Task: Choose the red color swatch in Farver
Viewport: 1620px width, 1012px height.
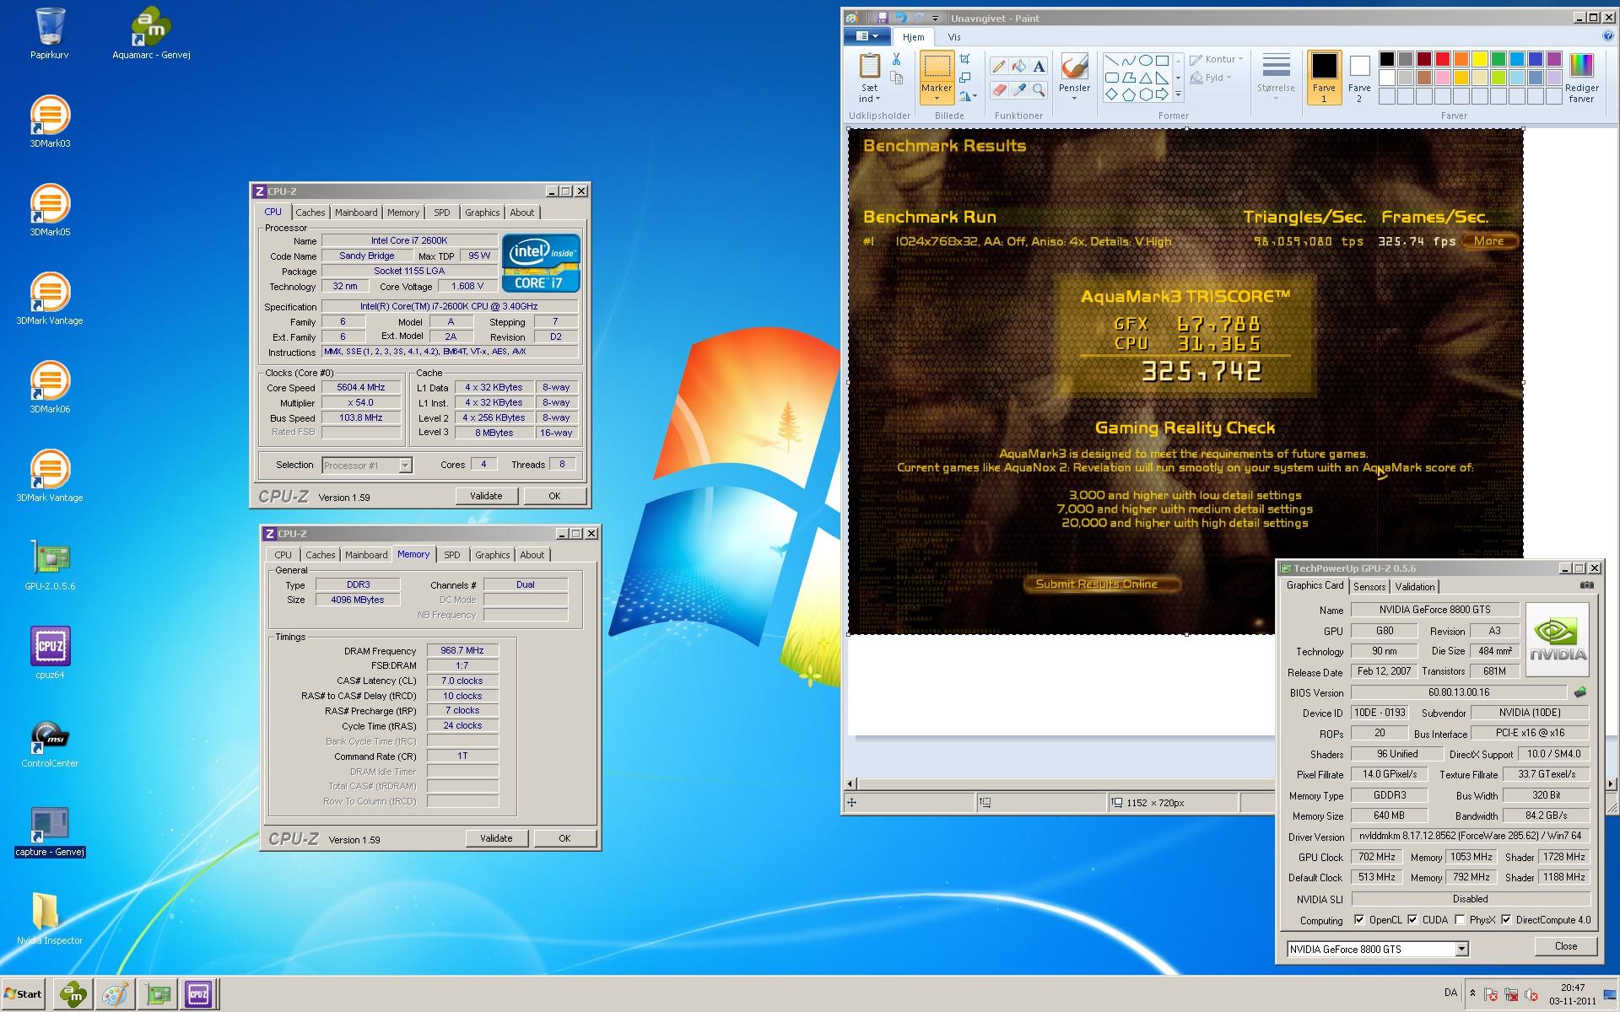Action: click(1443, 59)
